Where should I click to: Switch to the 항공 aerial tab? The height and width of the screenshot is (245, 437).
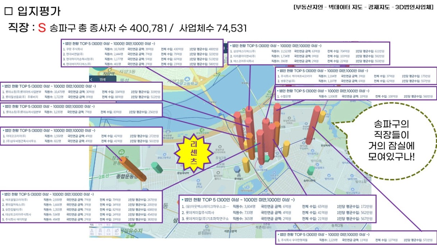coord(108,225)
